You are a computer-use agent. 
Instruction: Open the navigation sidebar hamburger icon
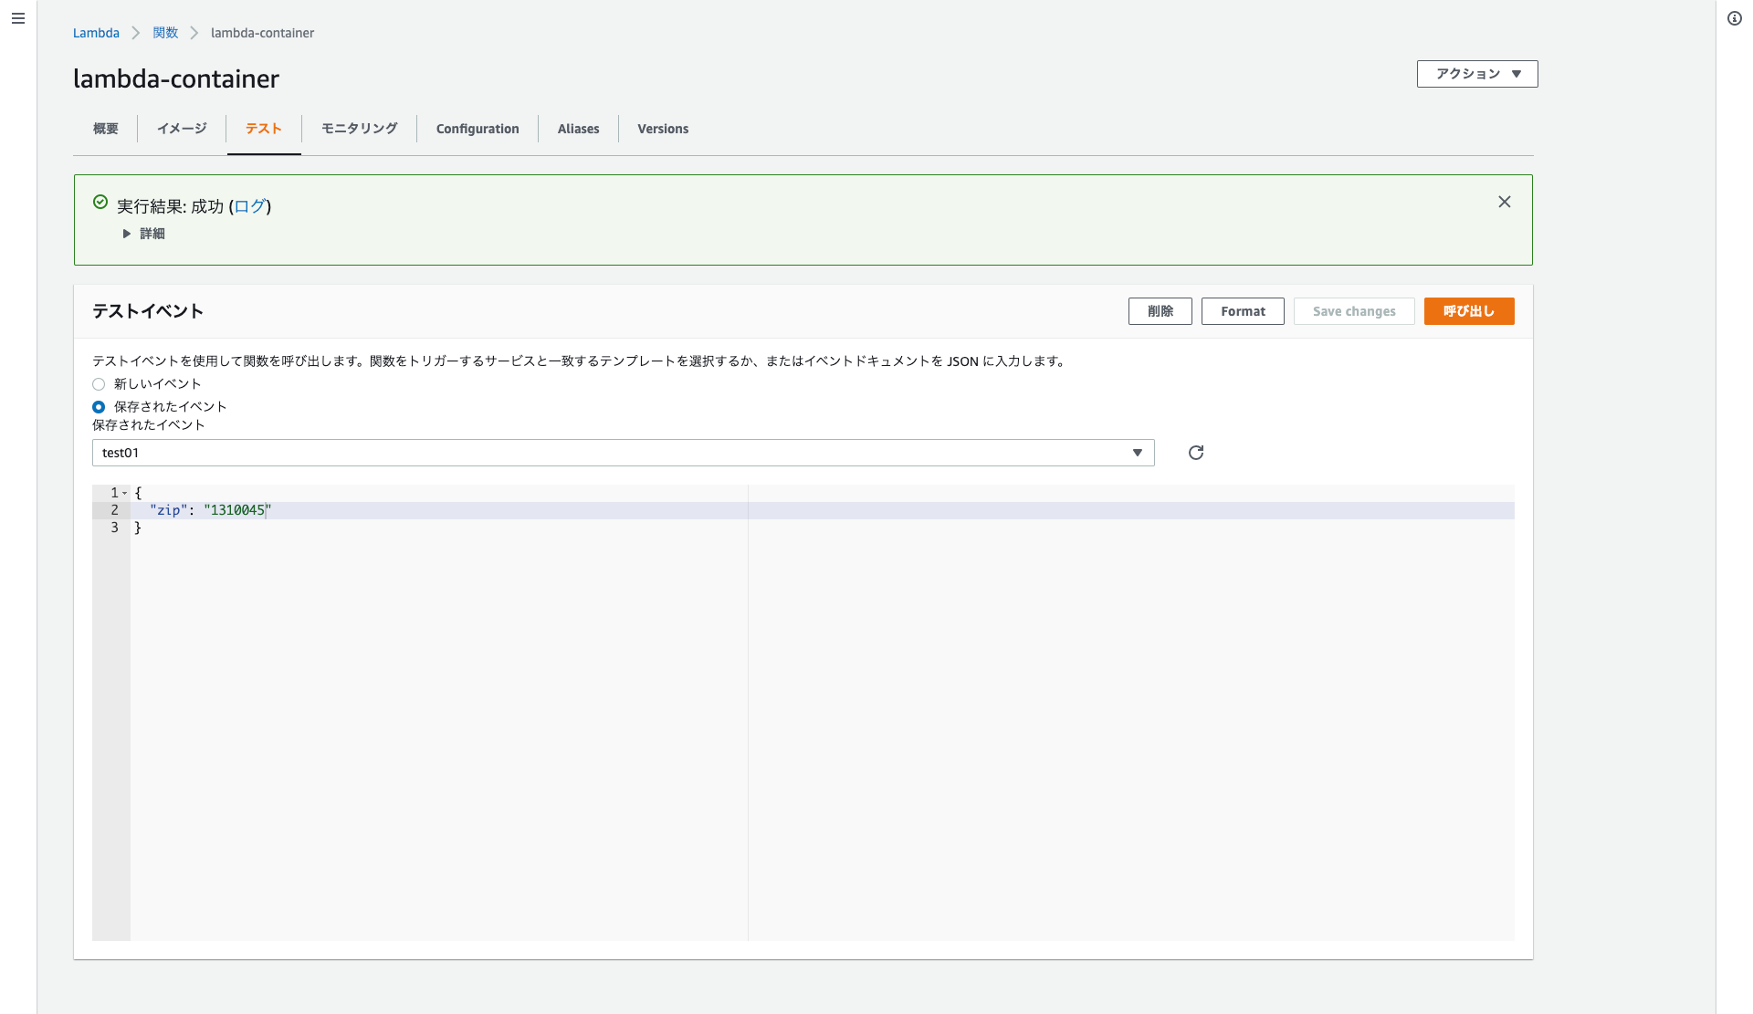coord(17,18)
